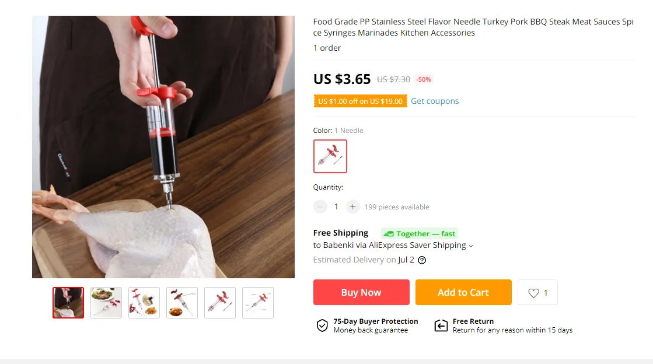Open the Get coupons link
This screenshot has width=653, height=364.
pos(435,101)
